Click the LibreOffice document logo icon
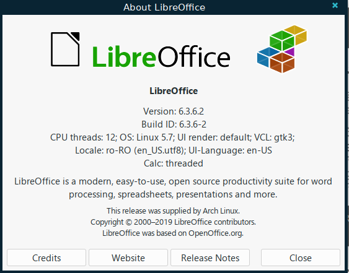This screenshot has width=349, height=273. (x=65, y=49)
